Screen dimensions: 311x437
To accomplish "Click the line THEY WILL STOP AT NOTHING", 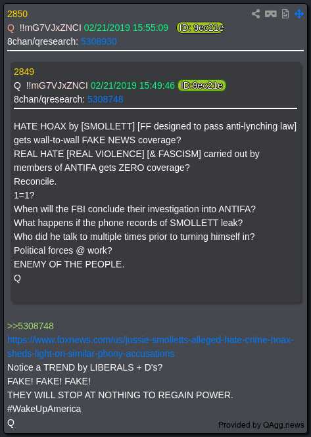I will (x=120, y=395).
